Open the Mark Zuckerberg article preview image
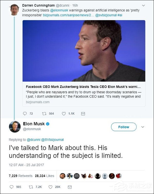The width and height of the screenshot is (154, 194). (x=84, y=51)
